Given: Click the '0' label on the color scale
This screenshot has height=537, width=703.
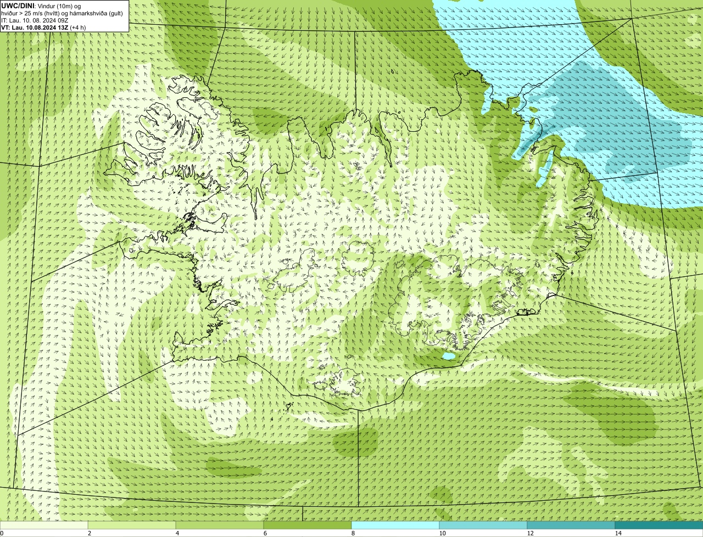Looking at the screenshot, I should (x=2, y=533).
